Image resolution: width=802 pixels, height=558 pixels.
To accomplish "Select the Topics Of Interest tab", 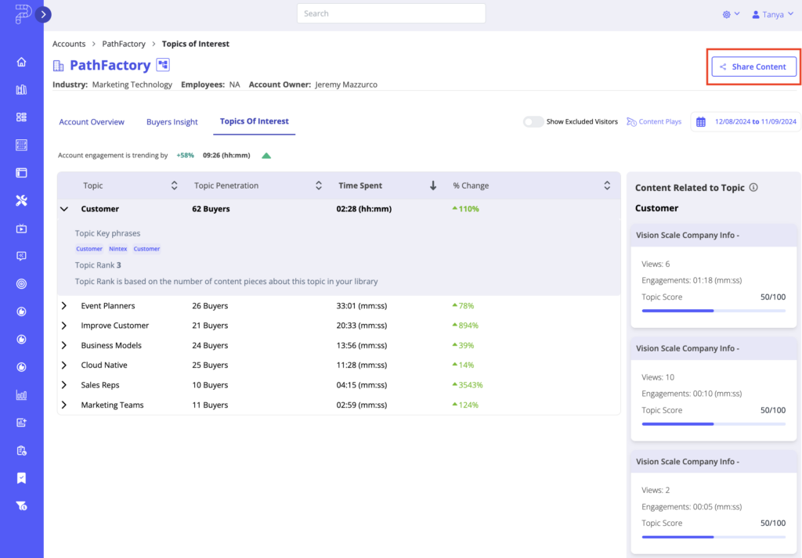I will [x=255, y=121].
